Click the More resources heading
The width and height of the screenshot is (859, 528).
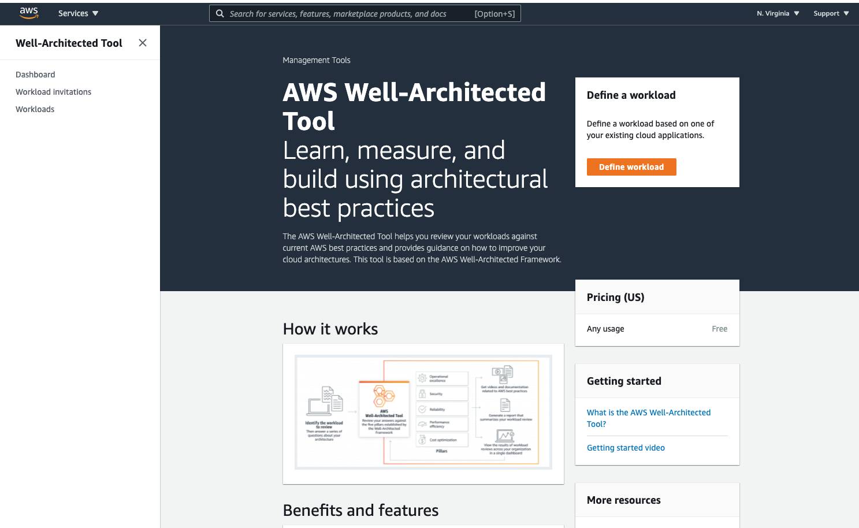pos(623,500)
